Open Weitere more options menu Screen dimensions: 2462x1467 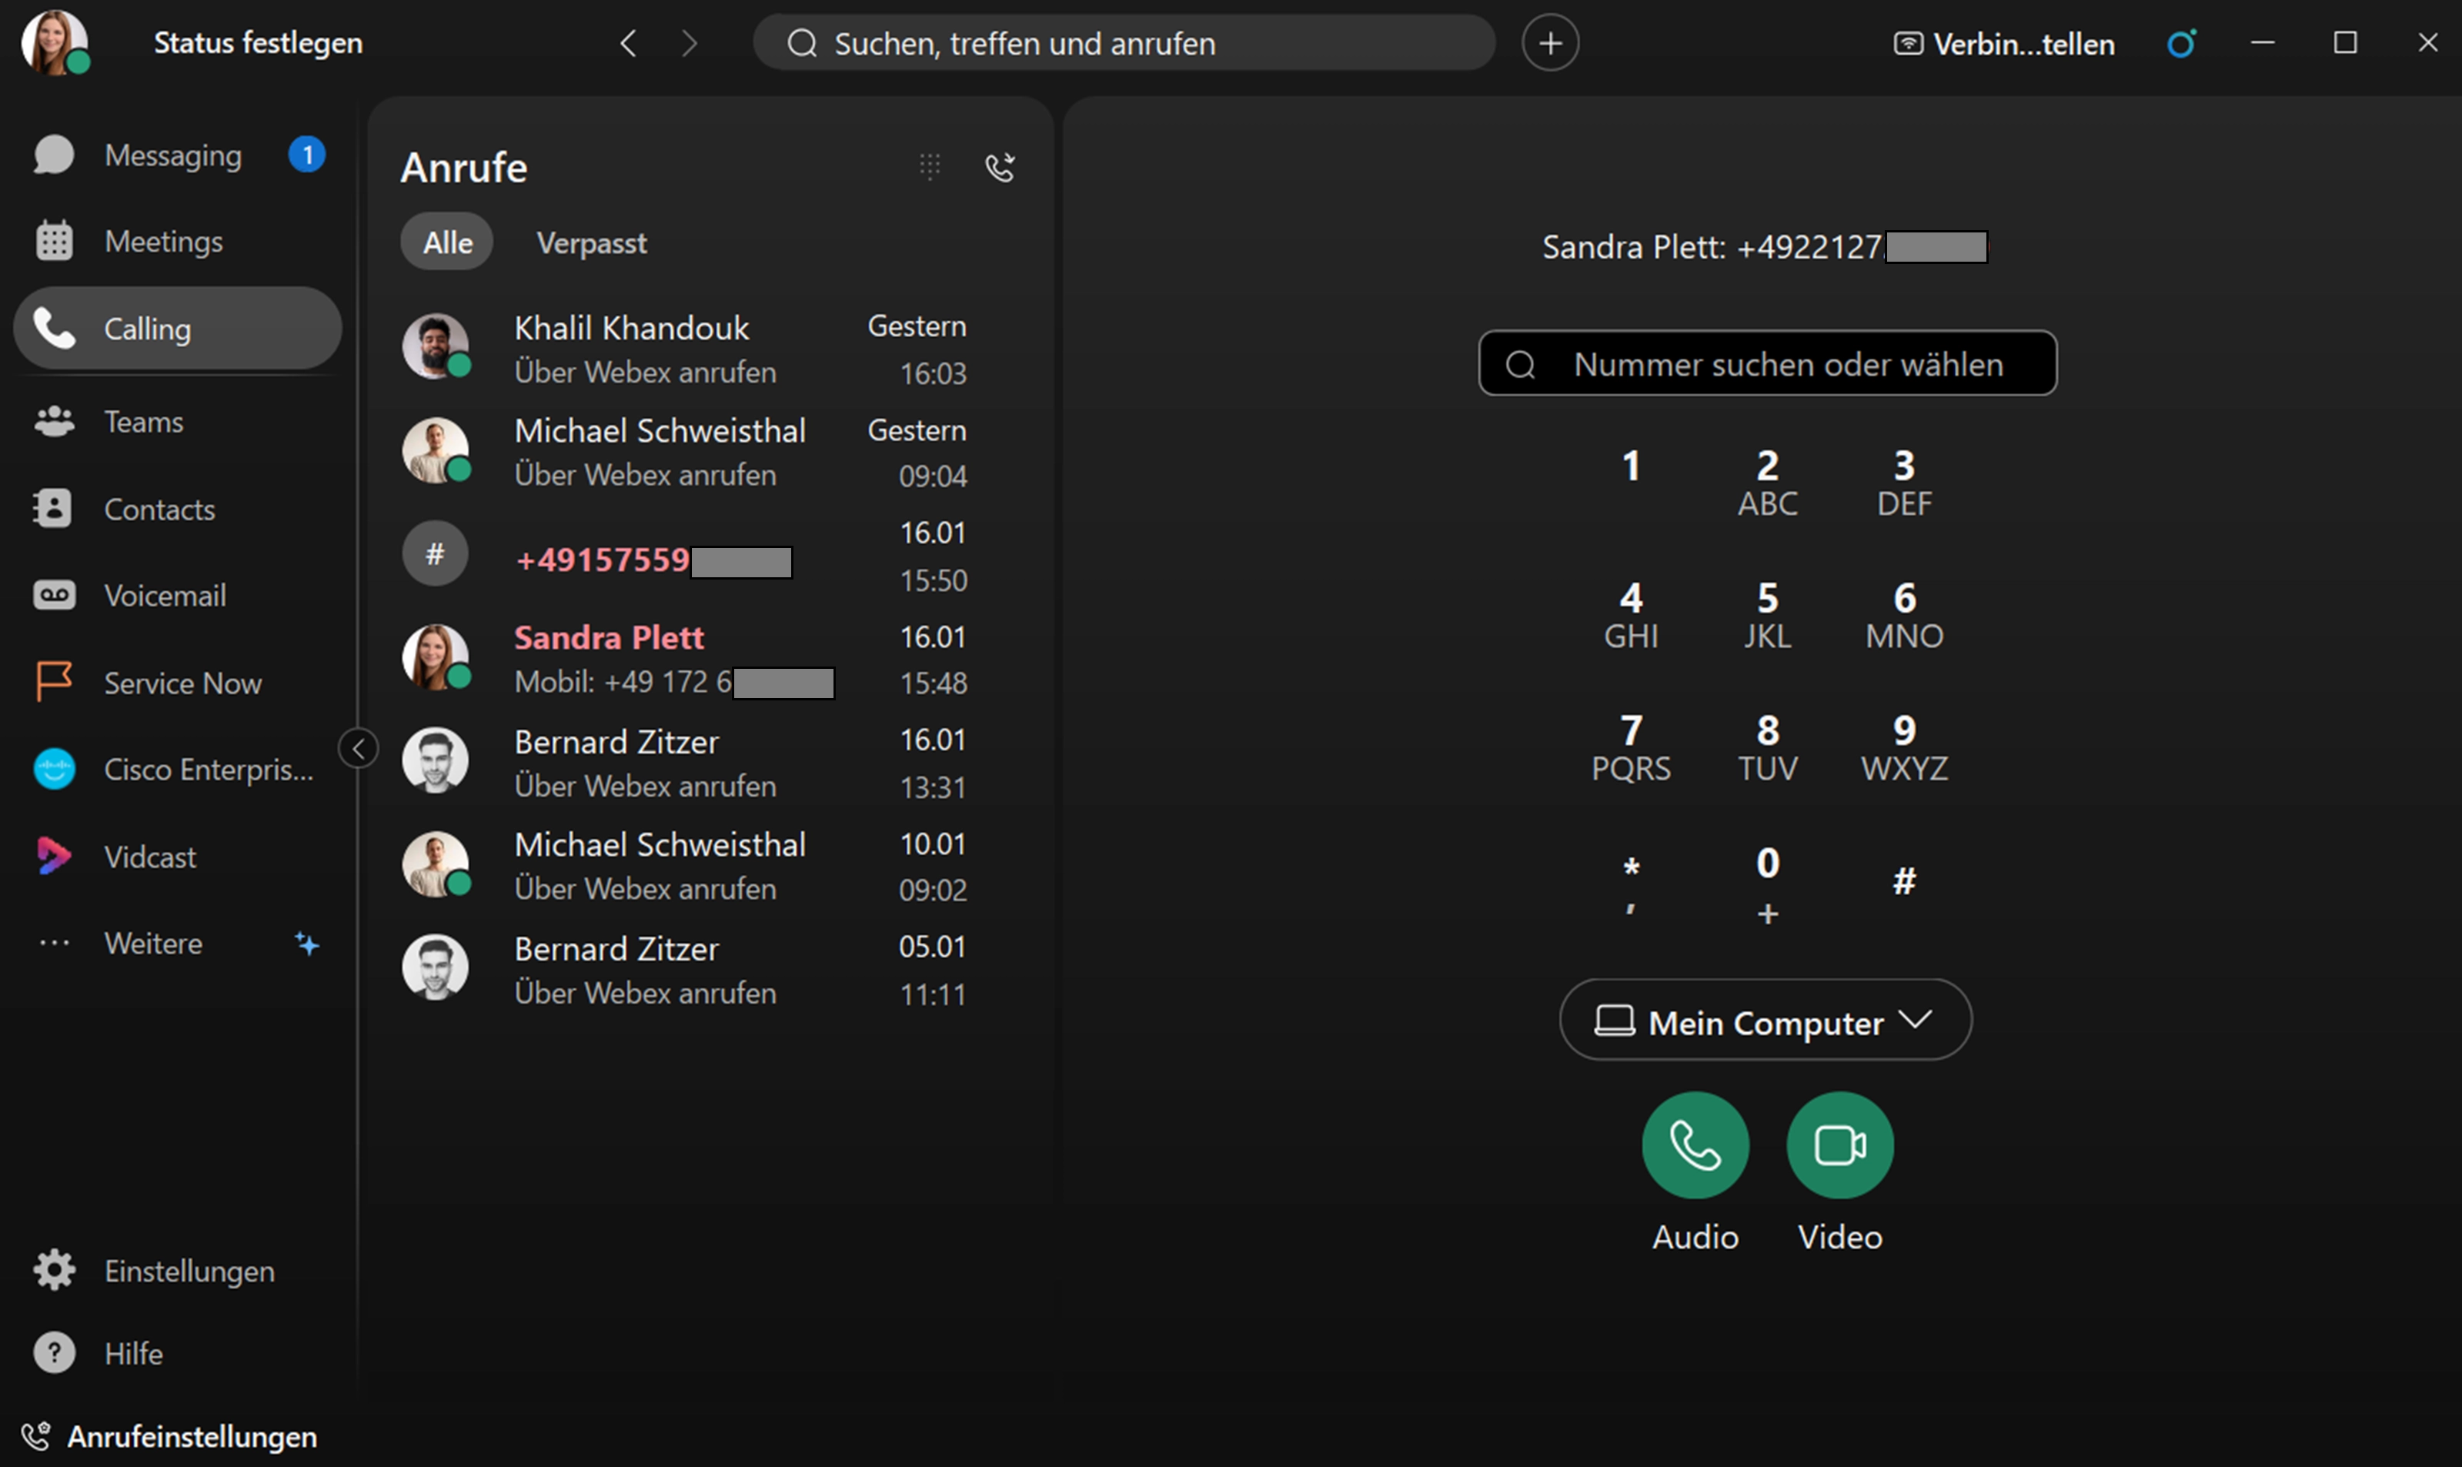click(153, 943)
